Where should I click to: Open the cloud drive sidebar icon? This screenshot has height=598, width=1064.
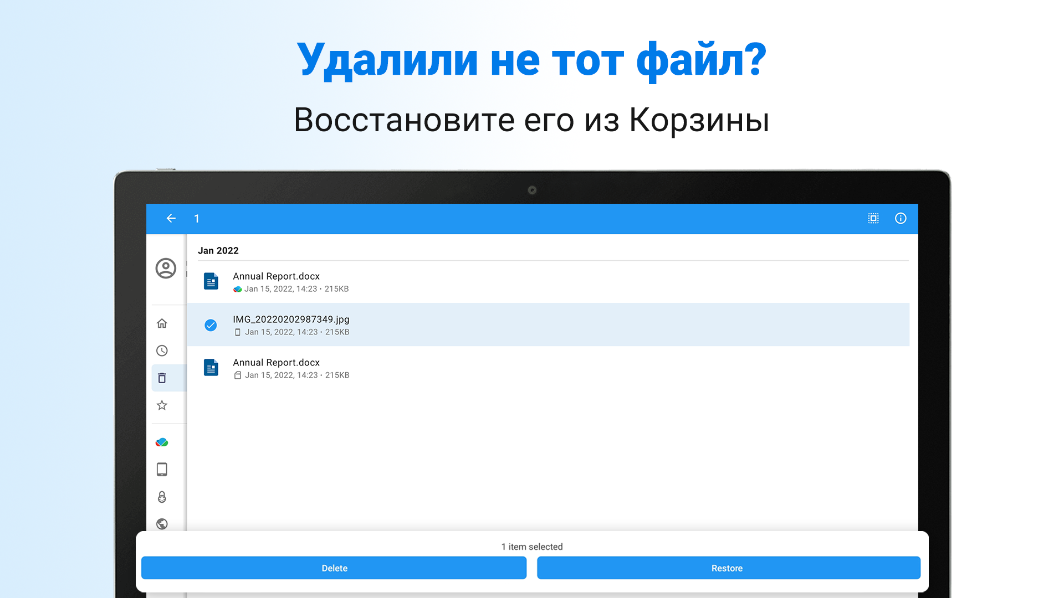click(162, 442)
